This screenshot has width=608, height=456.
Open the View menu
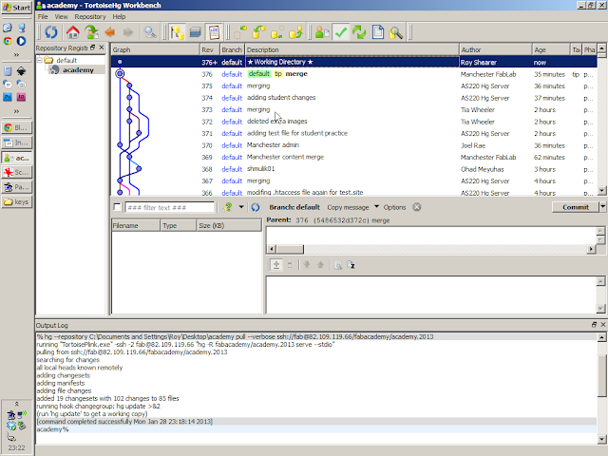pyautogui.click(x=61, y=17)
